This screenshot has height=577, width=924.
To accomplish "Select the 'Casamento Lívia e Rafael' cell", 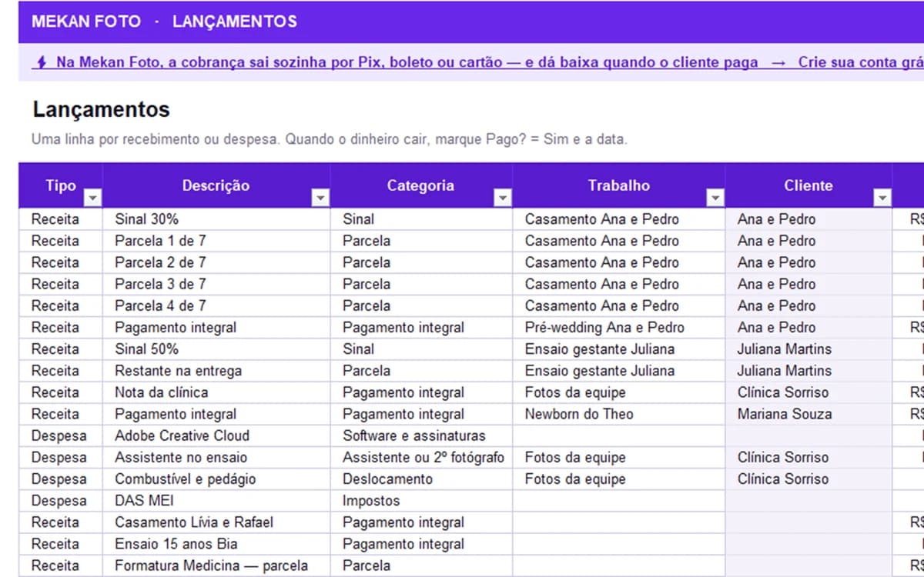I will (216, 522).
